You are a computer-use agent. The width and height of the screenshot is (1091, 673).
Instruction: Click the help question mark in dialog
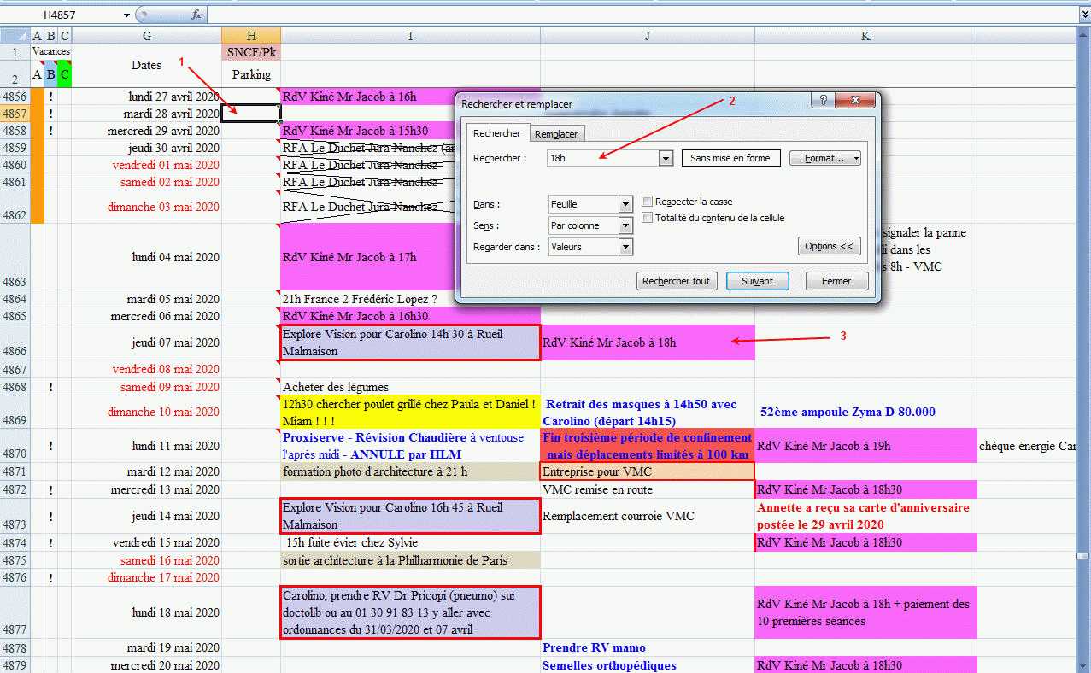point(823,101)
